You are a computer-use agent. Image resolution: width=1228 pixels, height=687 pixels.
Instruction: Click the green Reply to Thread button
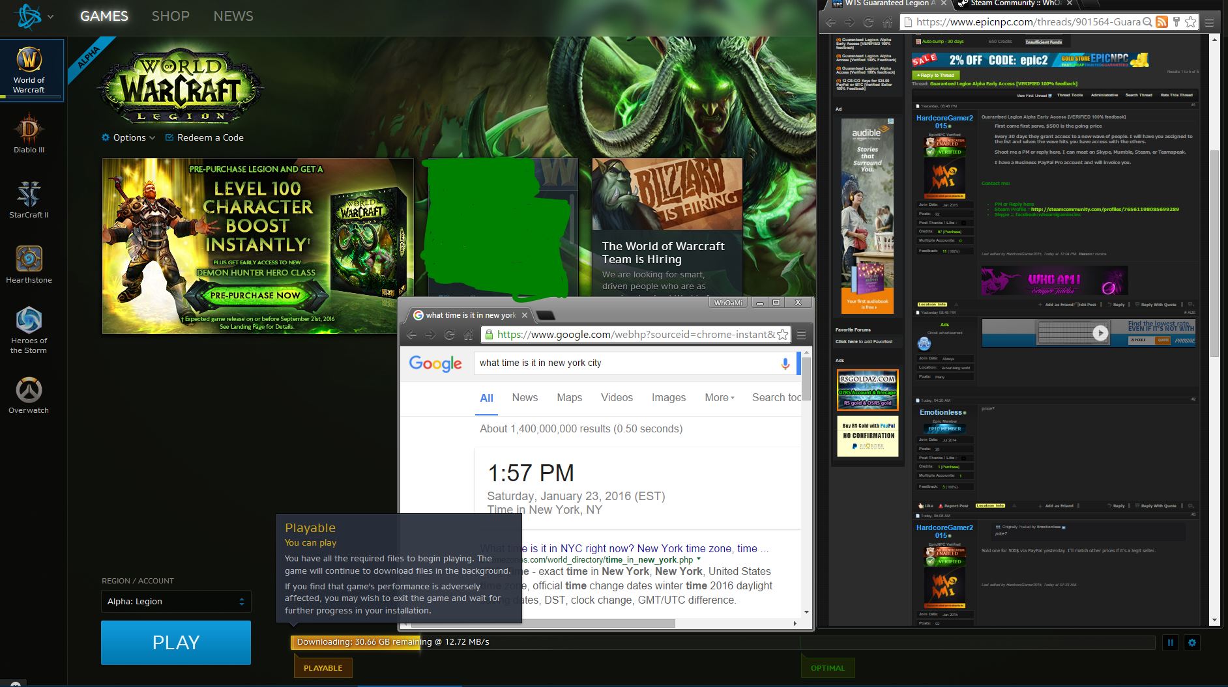935,76
